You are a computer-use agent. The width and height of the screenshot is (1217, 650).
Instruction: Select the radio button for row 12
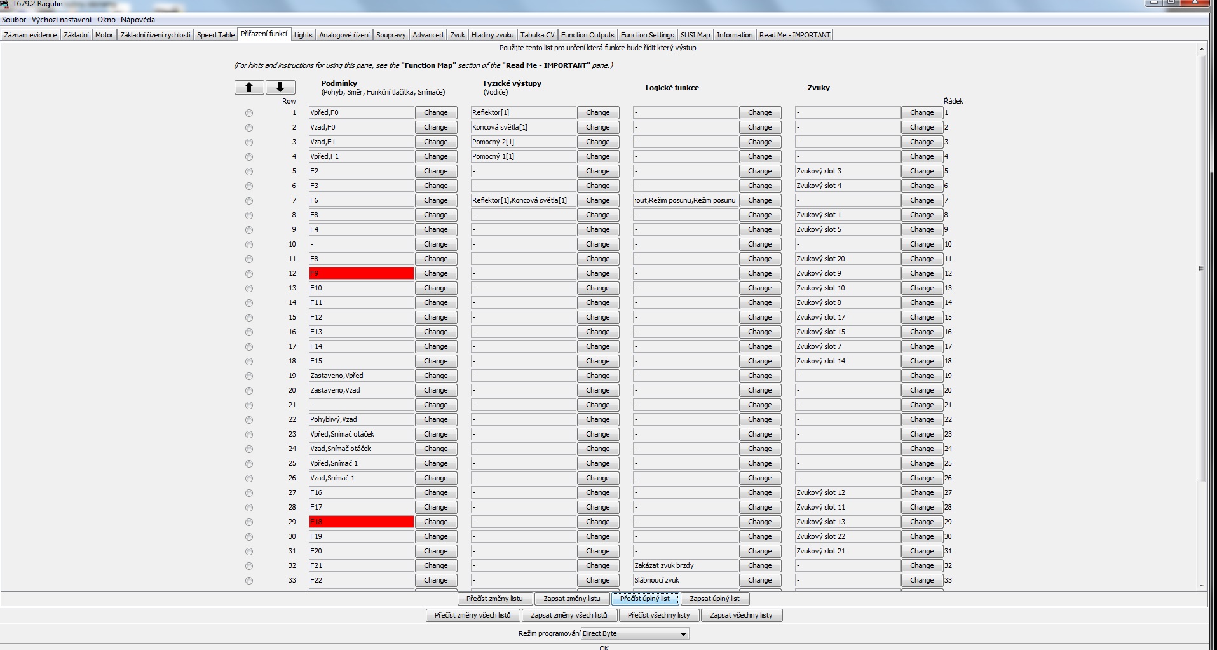tap(249, 274)
